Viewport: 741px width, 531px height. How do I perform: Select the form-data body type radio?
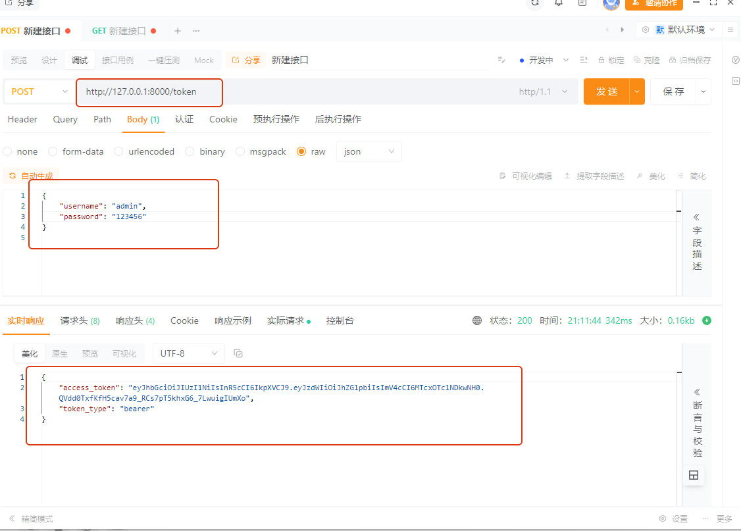point(53,151)
